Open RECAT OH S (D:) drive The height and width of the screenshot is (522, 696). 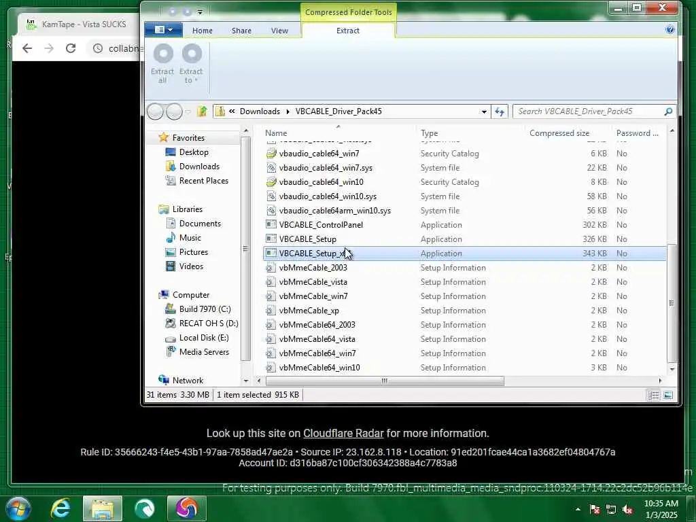(x=209, y=323)
